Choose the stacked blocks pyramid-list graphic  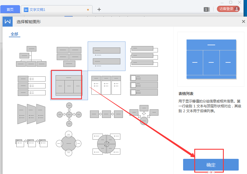pyautogui.click(x=69, y=56)
